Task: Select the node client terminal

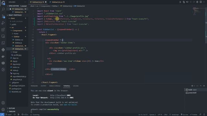Action: [x=196, y=90]
